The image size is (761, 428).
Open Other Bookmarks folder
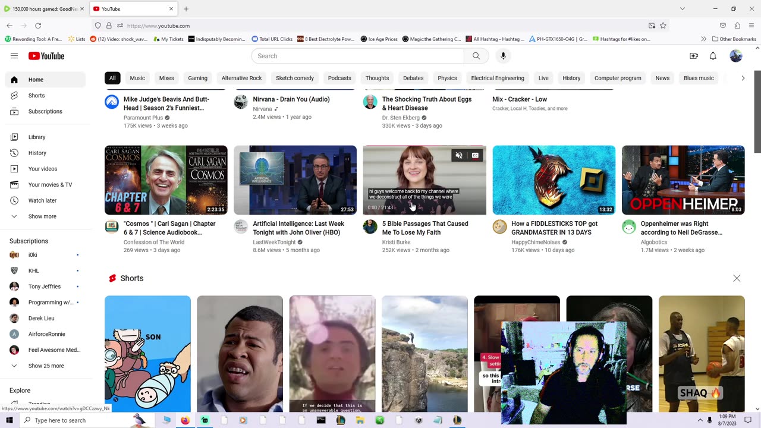point(734,39)
